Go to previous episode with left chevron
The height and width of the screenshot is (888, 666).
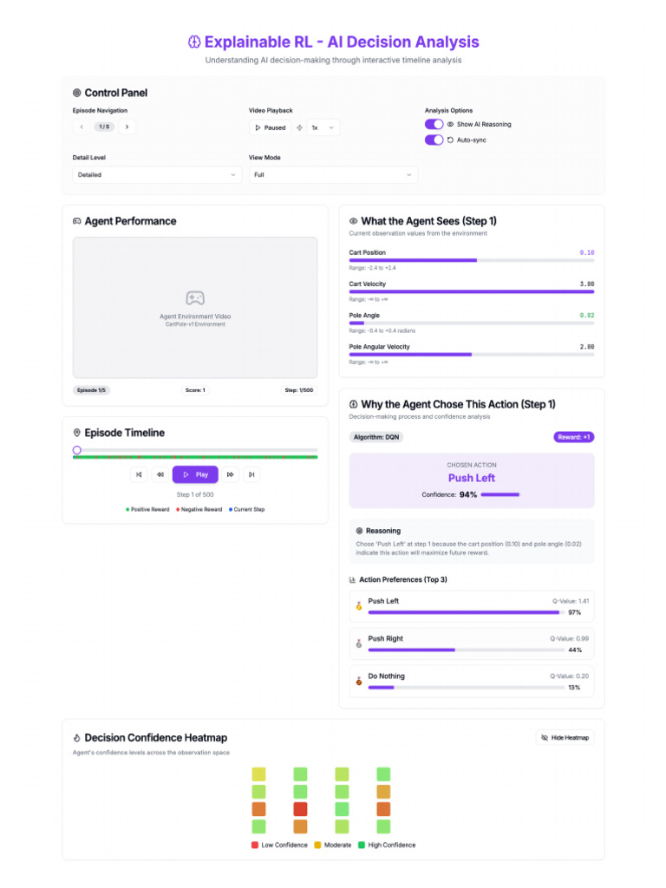tap(82, 127)
